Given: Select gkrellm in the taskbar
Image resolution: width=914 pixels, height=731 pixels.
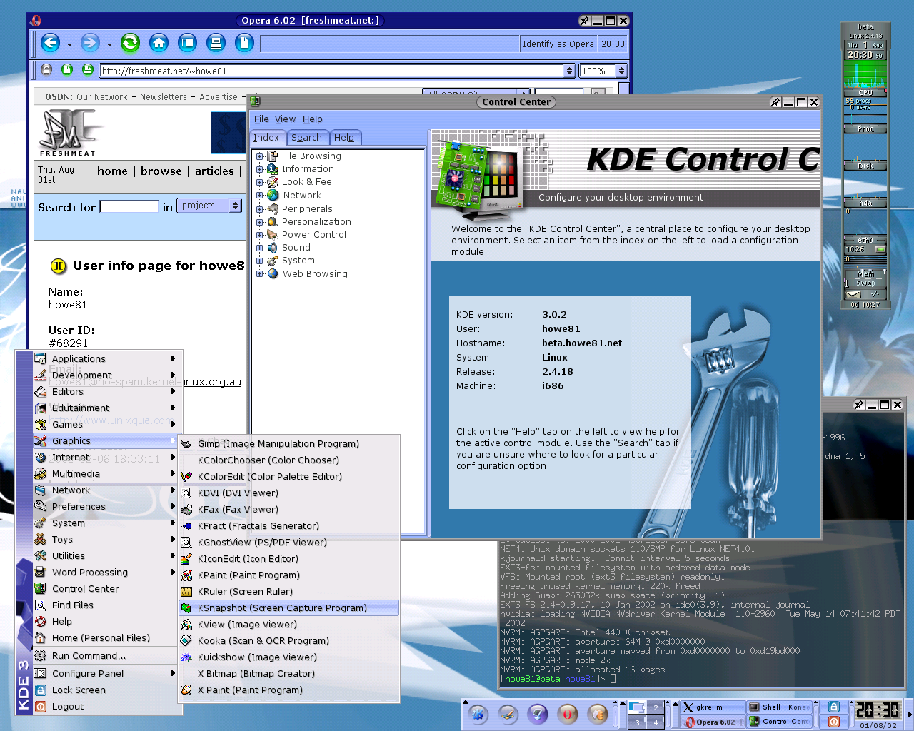Looking at the screenshot, I should tap(712, 707).
